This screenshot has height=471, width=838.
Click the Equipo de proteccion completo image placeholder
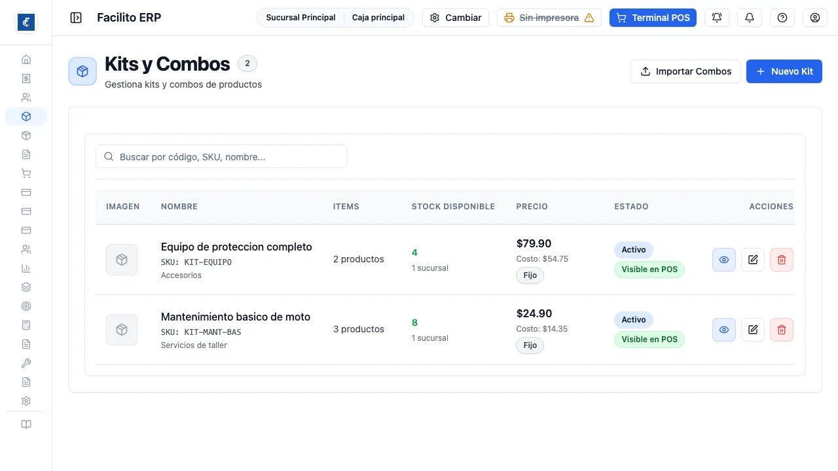pos(122,260)
